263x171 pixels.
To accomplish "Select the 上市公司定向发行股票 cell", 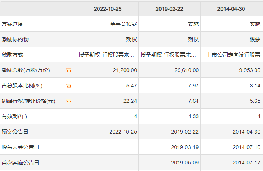I will click(233, 55).
